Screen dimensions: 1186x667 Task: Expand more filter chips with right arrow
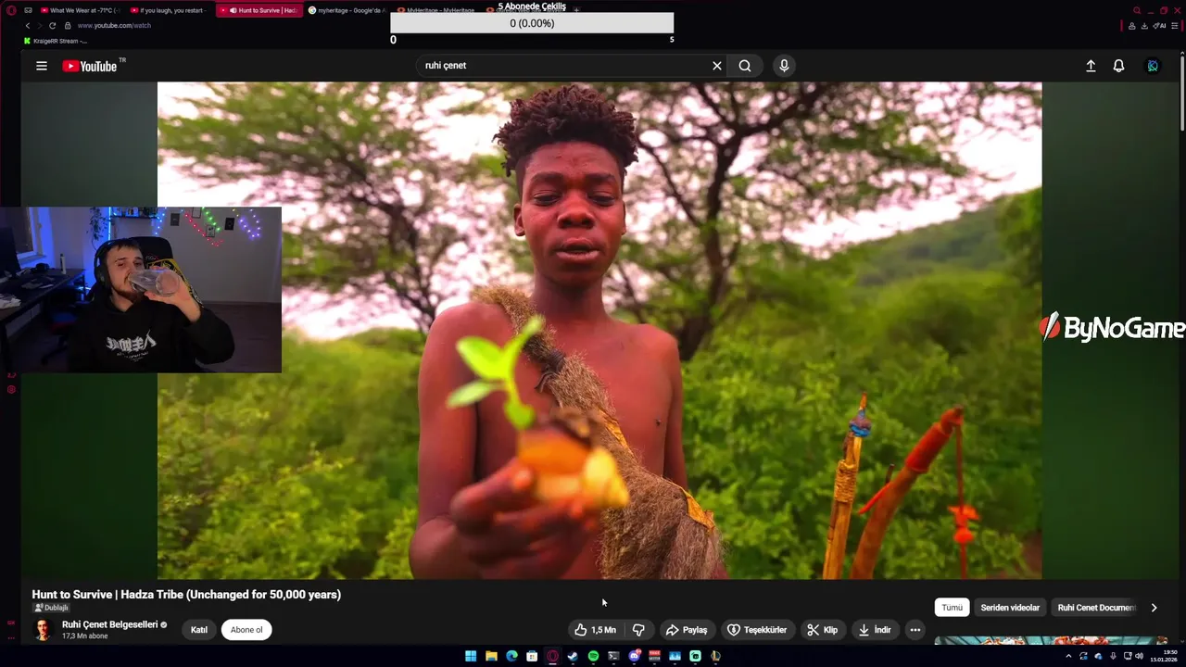pos(1154,608)
